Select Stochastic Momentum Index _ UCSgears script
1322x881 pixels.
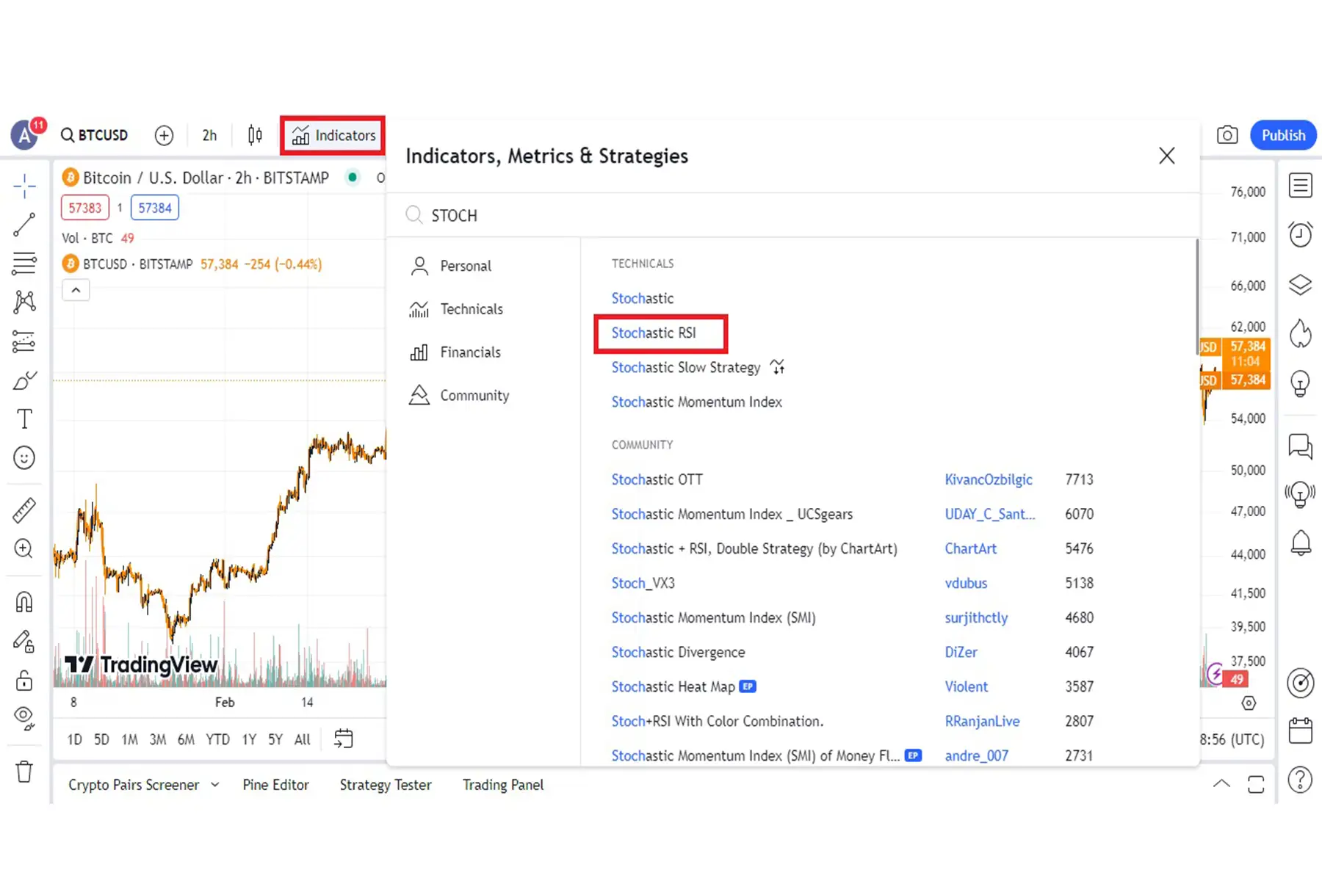pyautogui.click(x=732, y=514)
